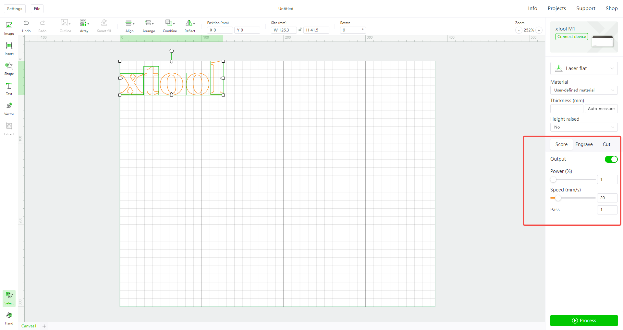Open the Support page
The width and height of the screenshot is (623, 330).
point(586,8)
